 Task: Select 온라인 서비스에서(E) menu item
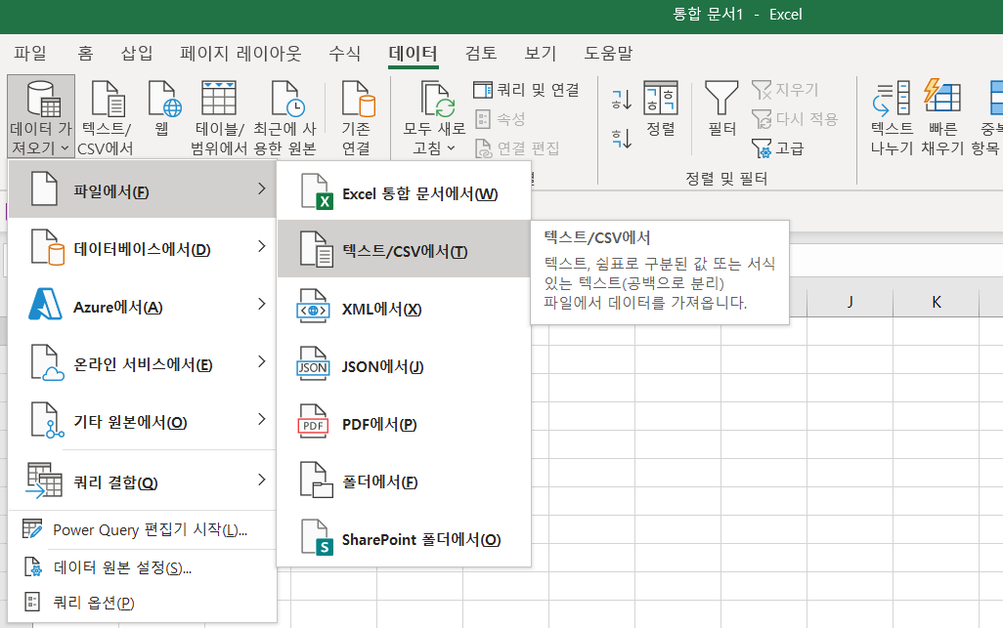143,362
